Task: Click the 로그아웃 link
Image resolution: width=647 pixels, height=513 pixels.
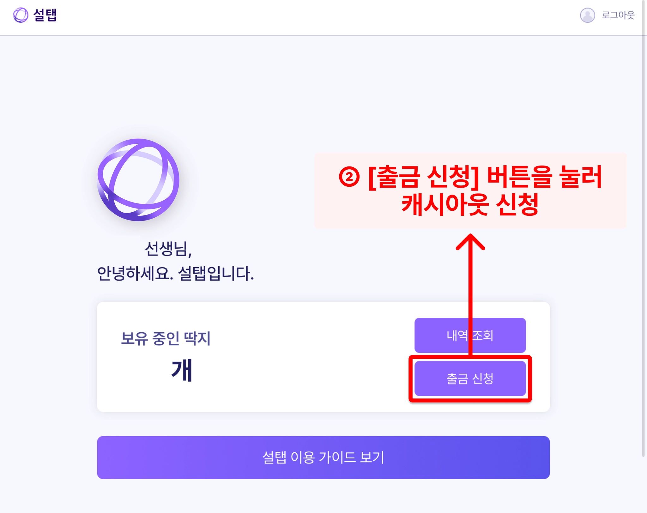Action: tap(618, 15)
